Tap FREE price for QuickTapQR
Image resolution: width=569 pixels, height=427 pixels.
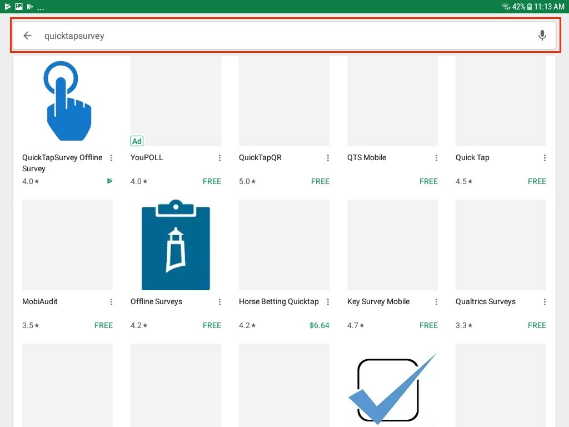pos(320,181)
